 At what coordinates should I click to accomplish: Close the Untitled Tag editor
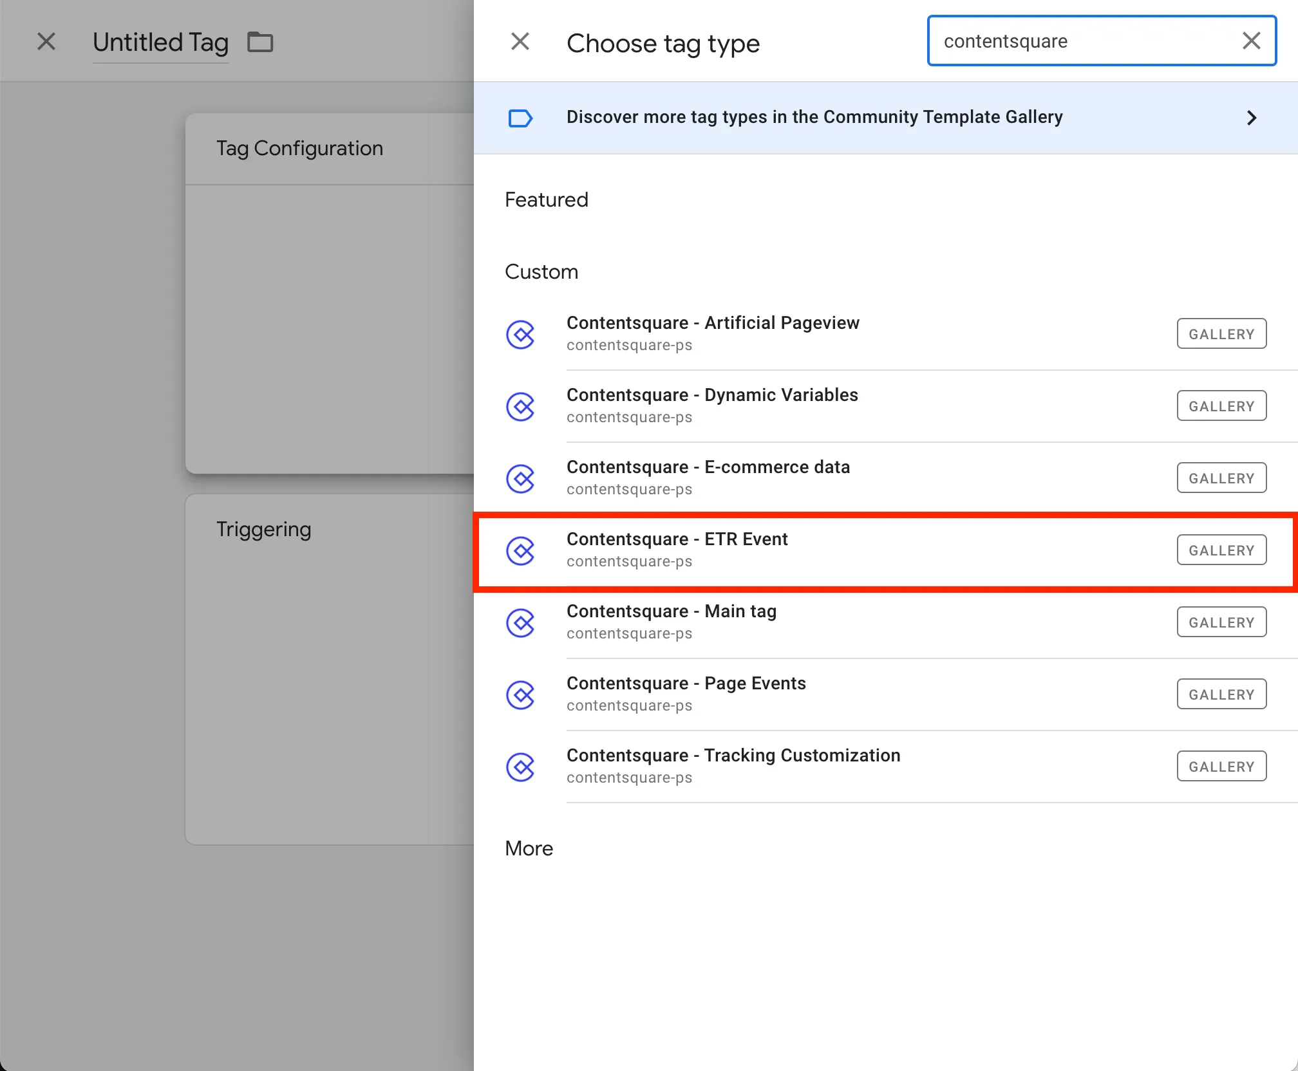(x=46, y=42)
